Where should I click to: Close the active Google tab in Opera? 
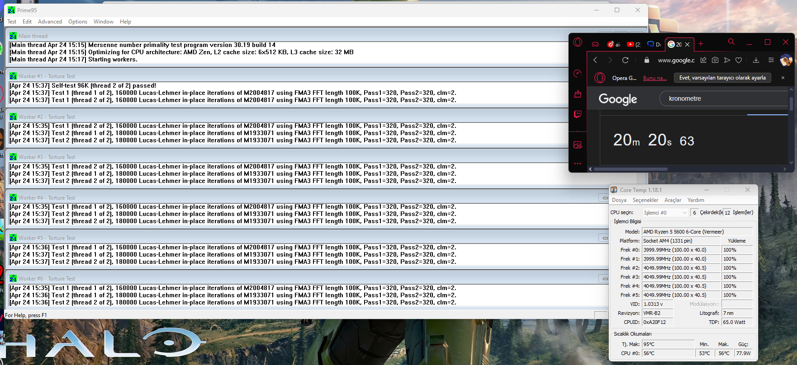pos(688,44)
